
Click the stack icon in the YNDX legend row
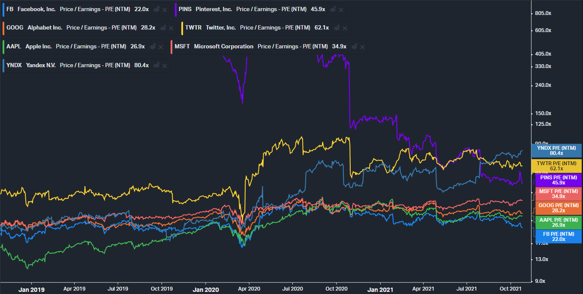coord(157,65)
